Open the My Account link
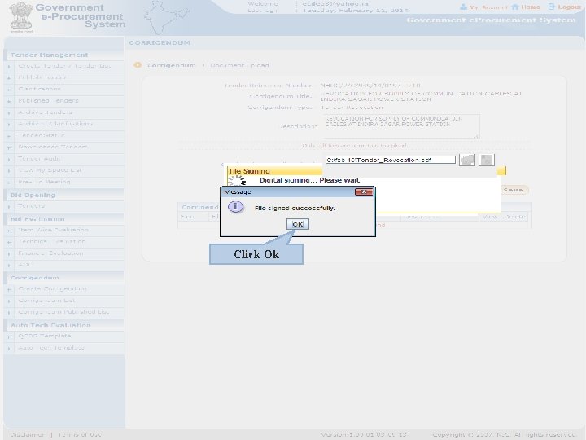 point(488,7)
